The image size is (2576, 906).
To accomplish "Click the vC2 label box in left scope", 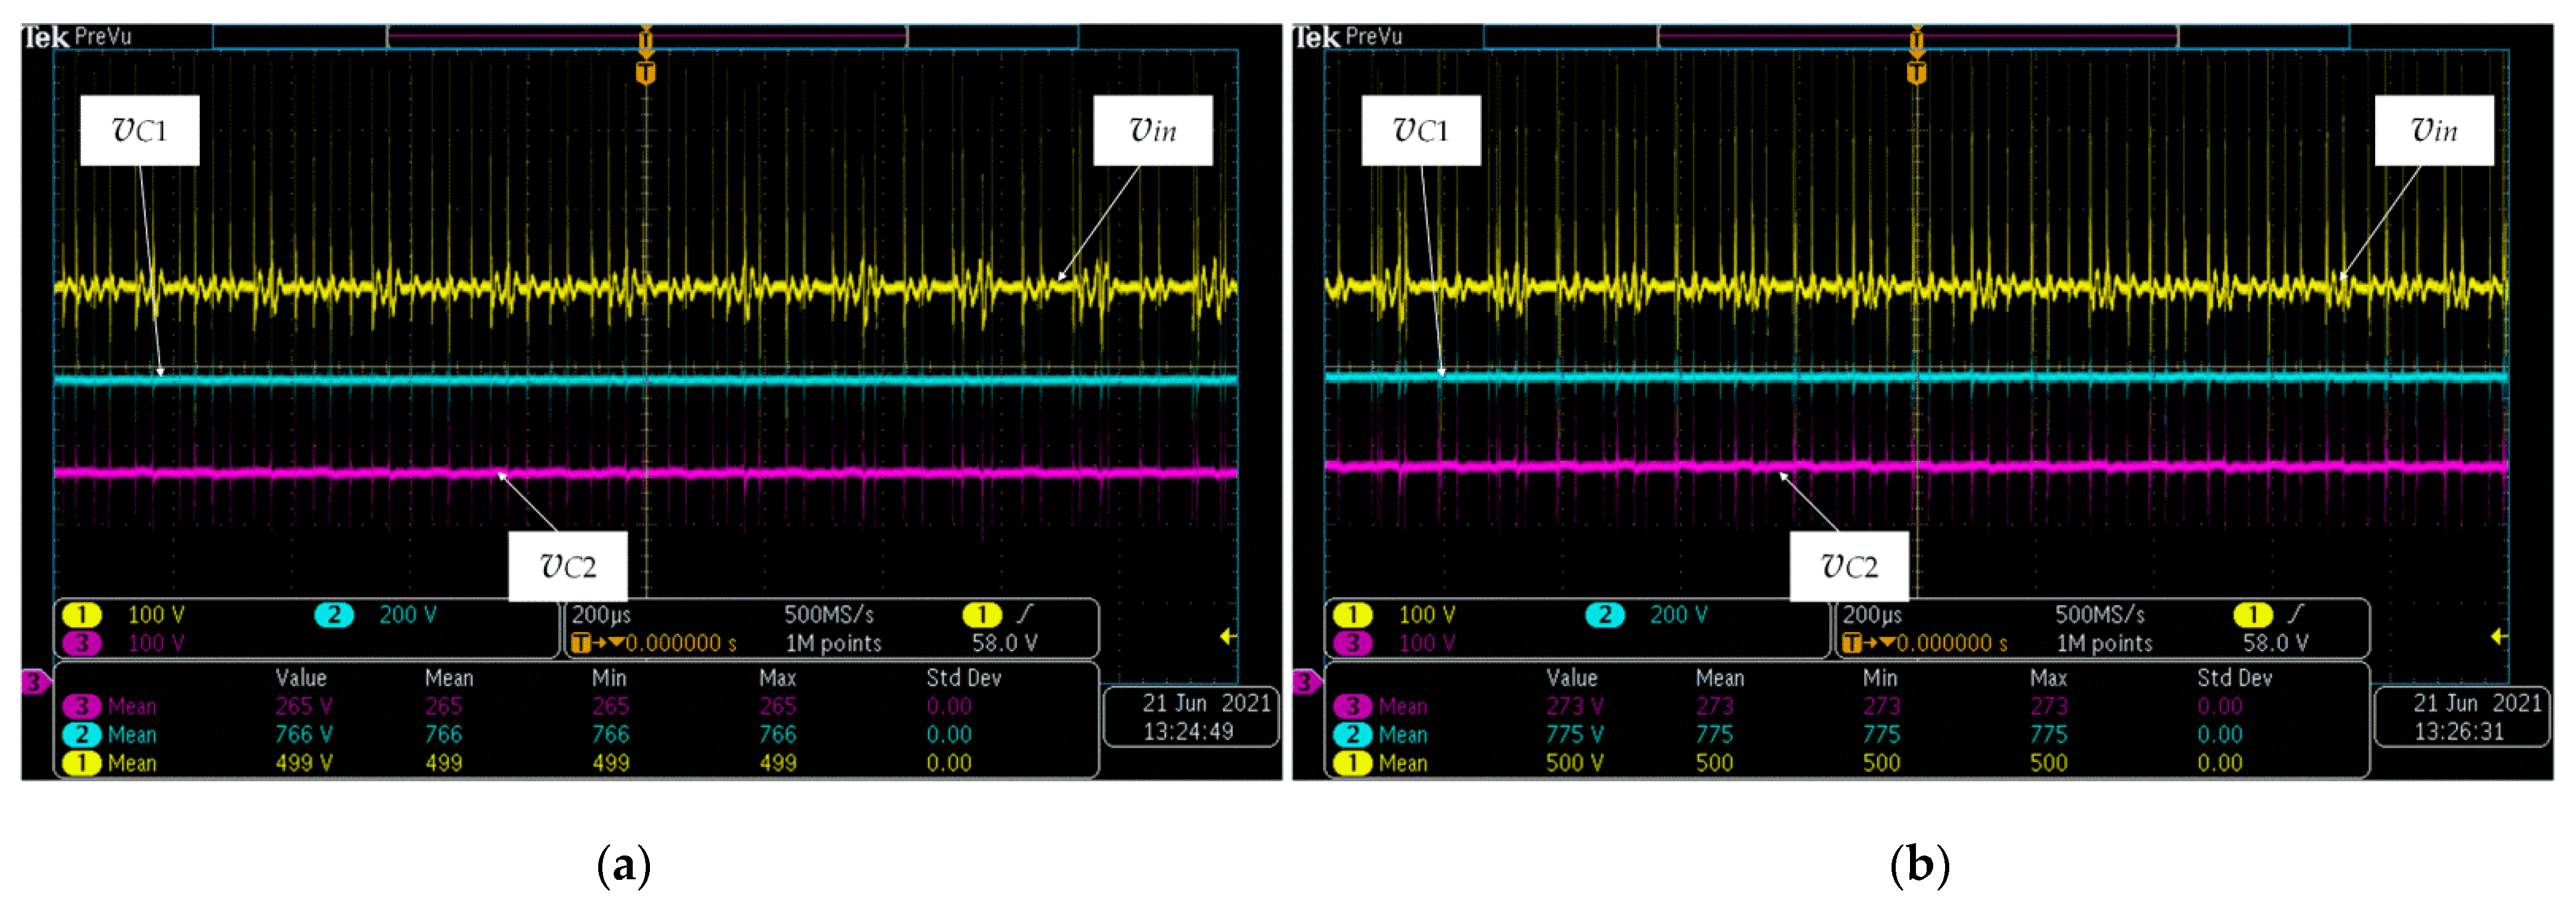I will click(567, 566).
